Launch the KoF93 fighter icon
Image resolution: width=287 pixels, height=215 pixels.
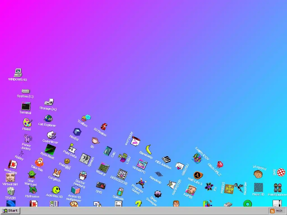coord(191,190)
